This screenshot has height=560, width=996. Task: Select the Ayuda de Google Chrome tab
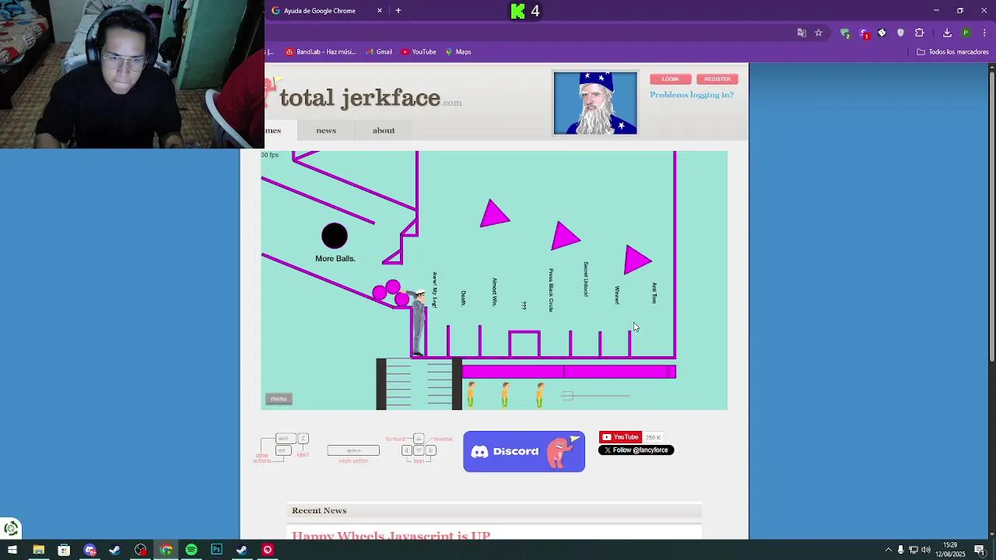[325, 10]
